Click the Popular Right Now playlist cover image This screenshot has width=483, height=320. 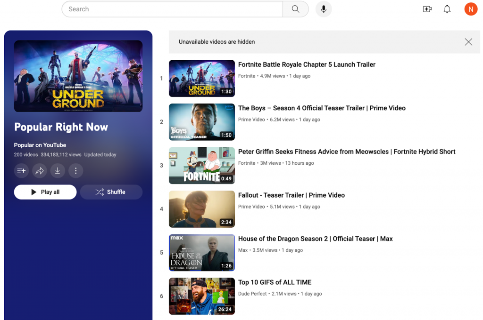coord(78,76)
